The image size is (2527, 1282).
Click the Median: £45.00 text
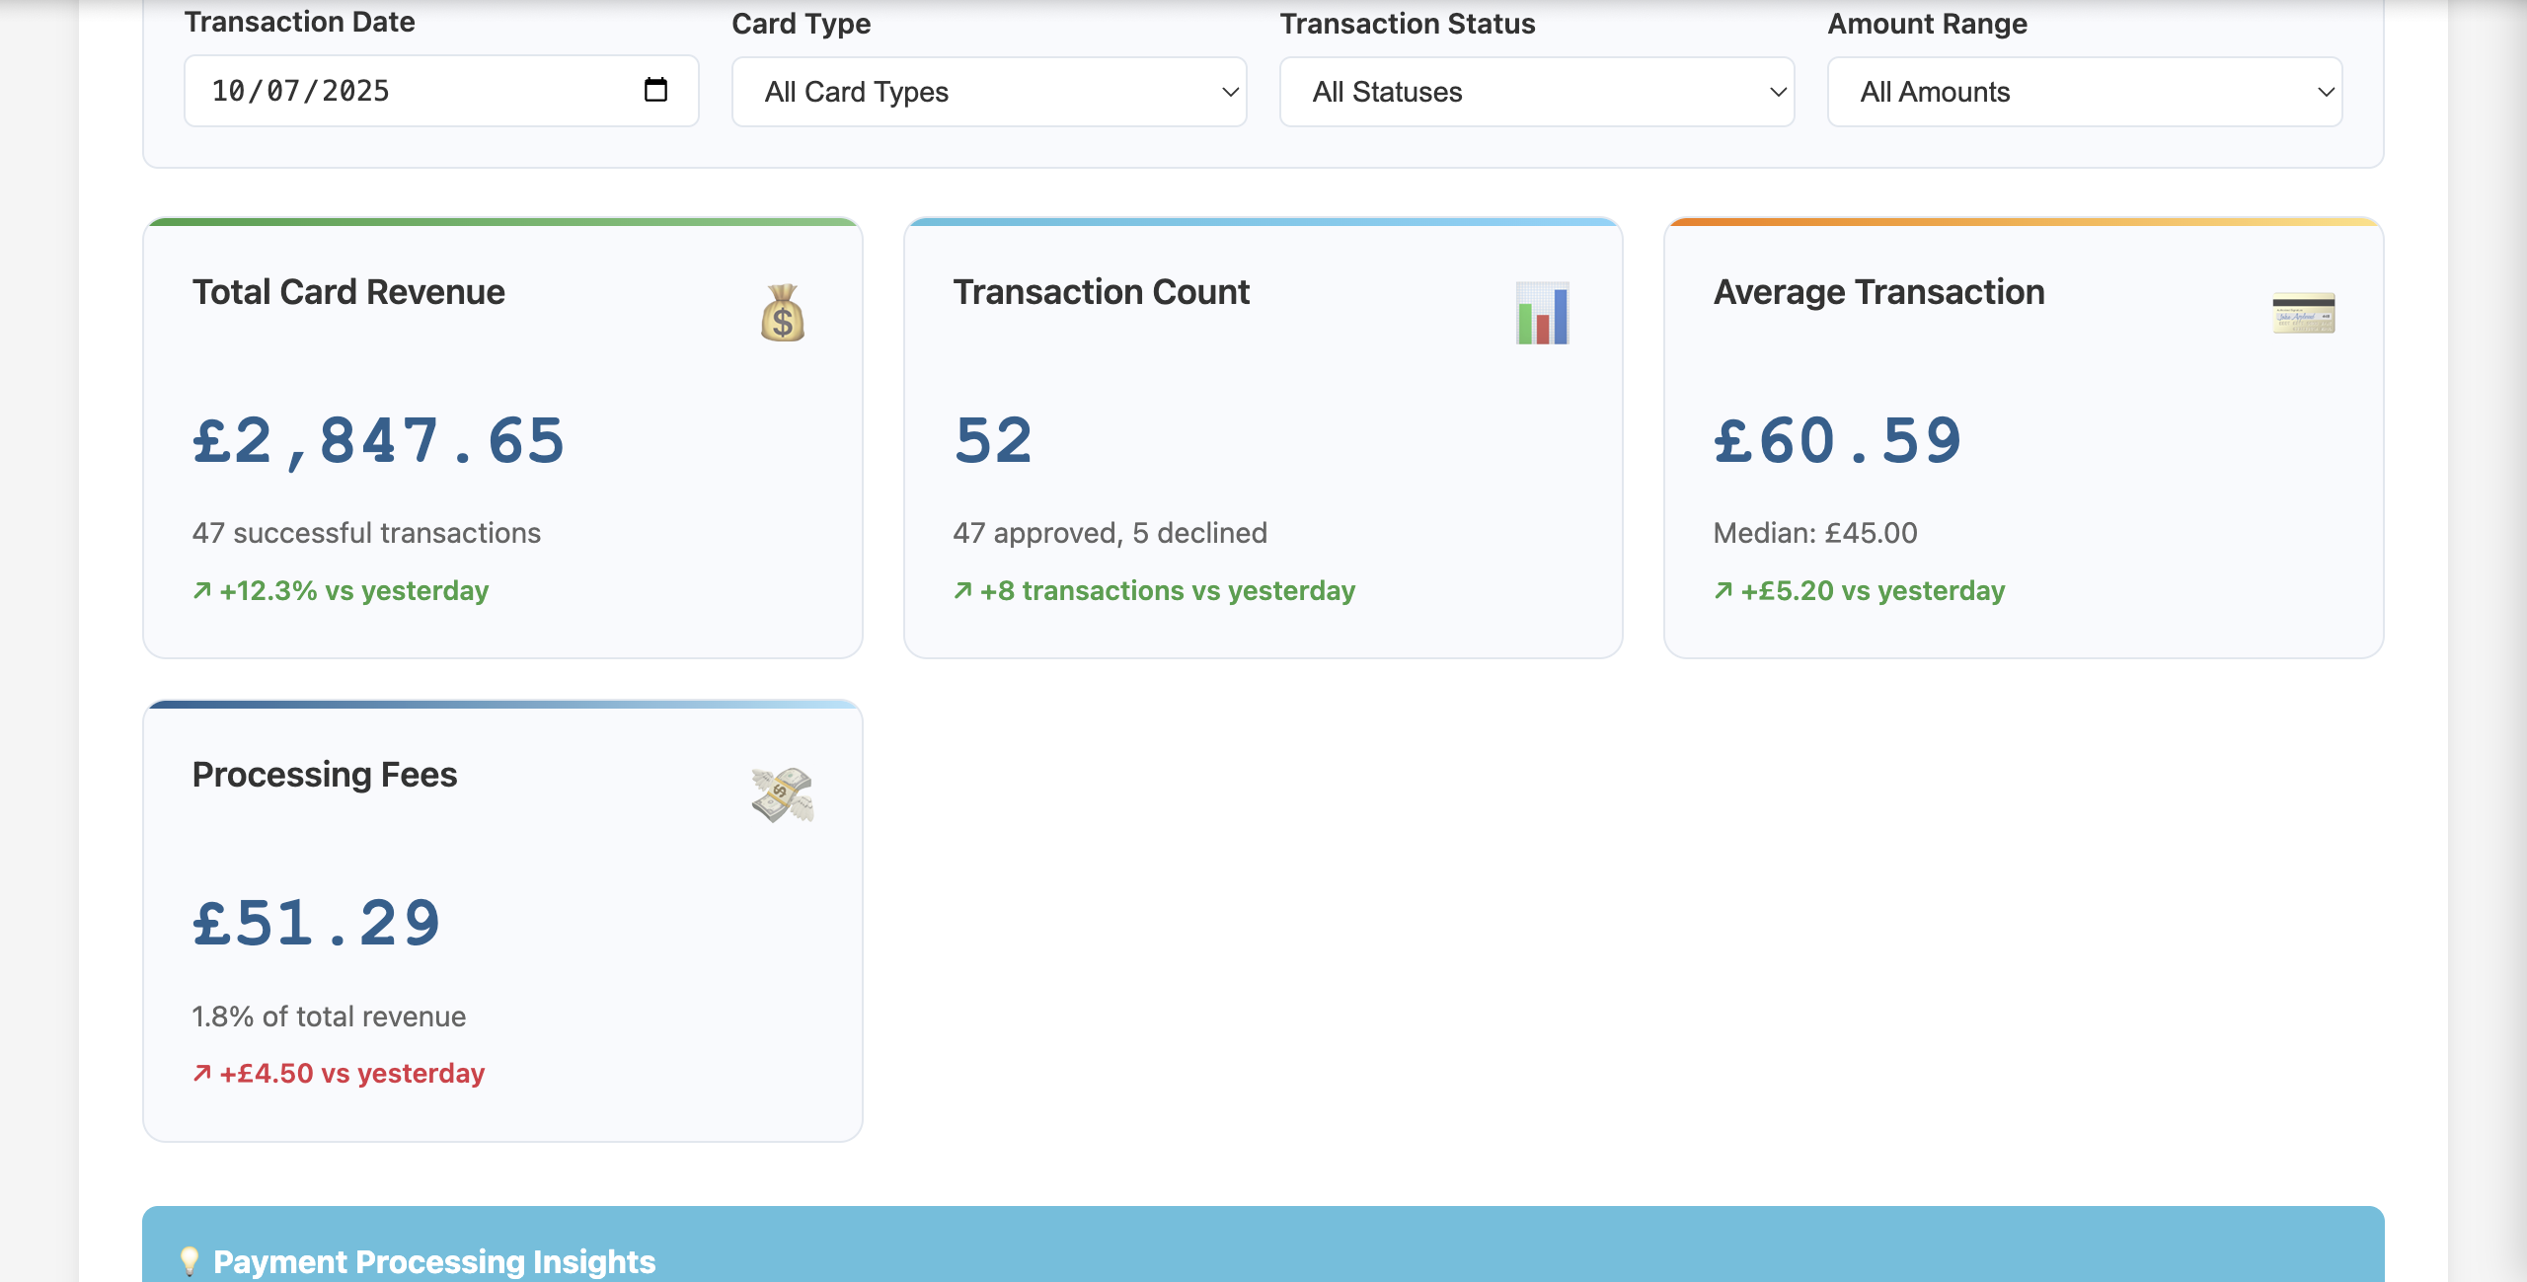click(x=1814, y=532)
